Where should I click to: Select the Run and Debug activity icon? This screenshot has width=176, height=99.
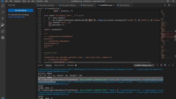pos(3,25)
